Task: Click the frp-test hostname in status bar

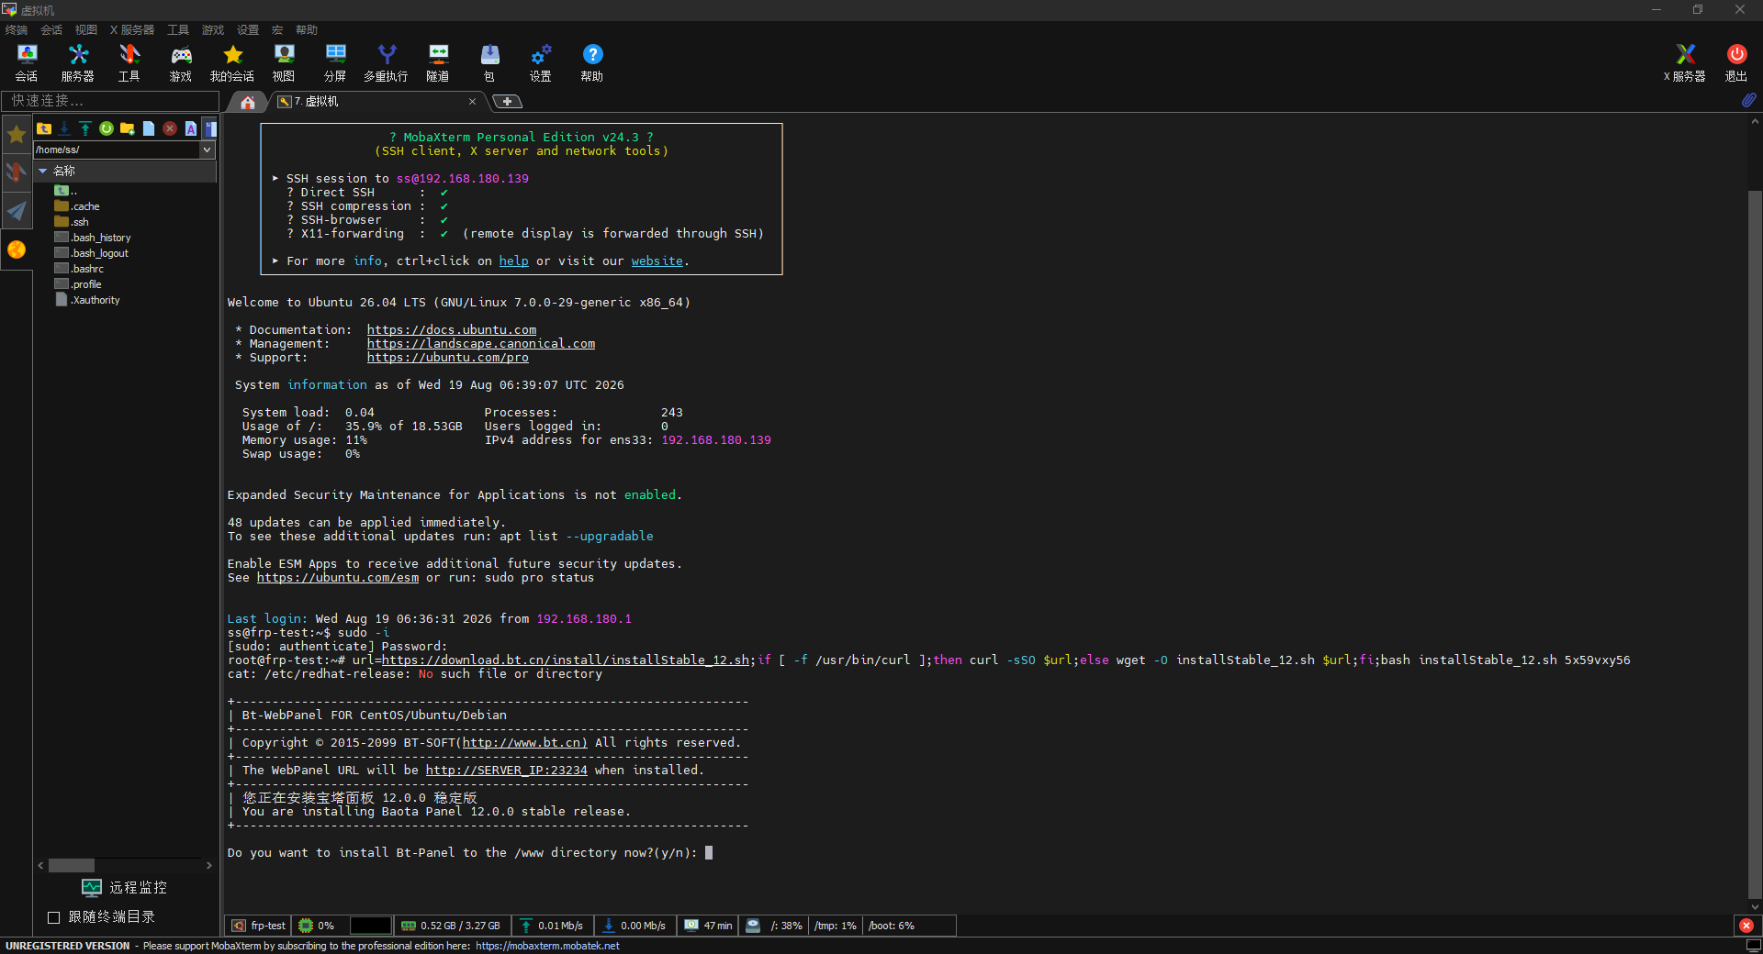Action: point(259,926)
